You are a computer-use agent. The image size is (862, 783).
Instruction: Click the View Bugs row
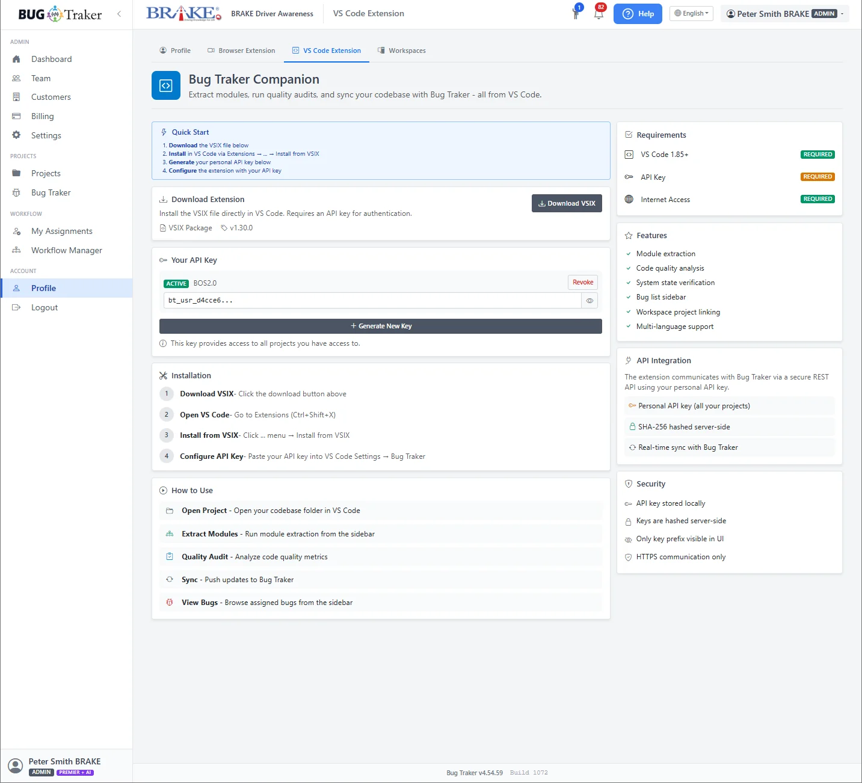tap(381, 603)
